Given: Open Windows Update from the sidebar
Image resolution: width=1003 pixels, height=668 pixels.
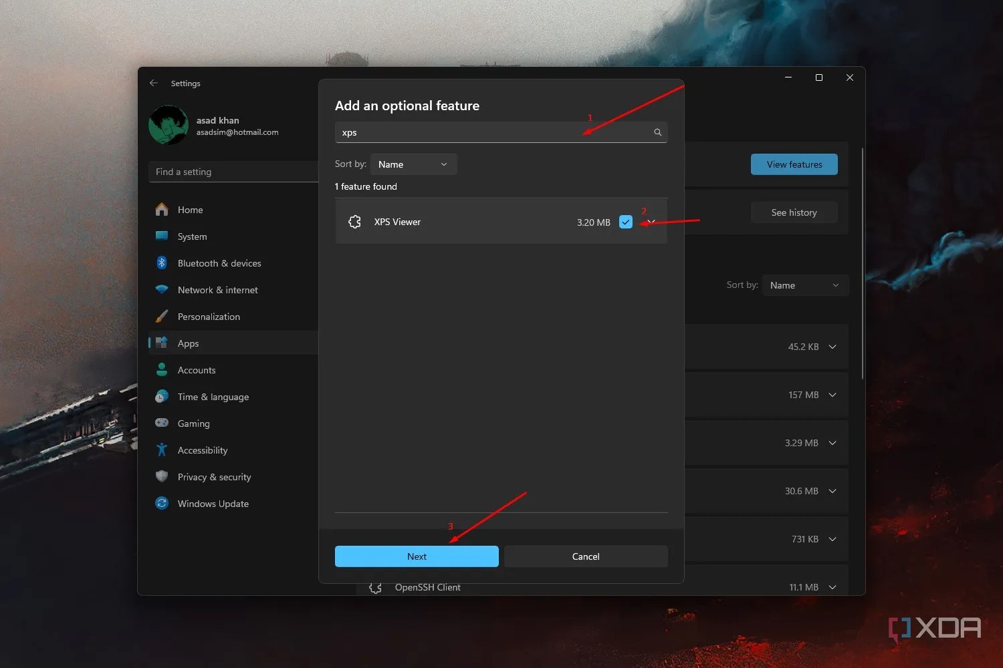Looking at the screenshot, I should (x=213, y=503).
